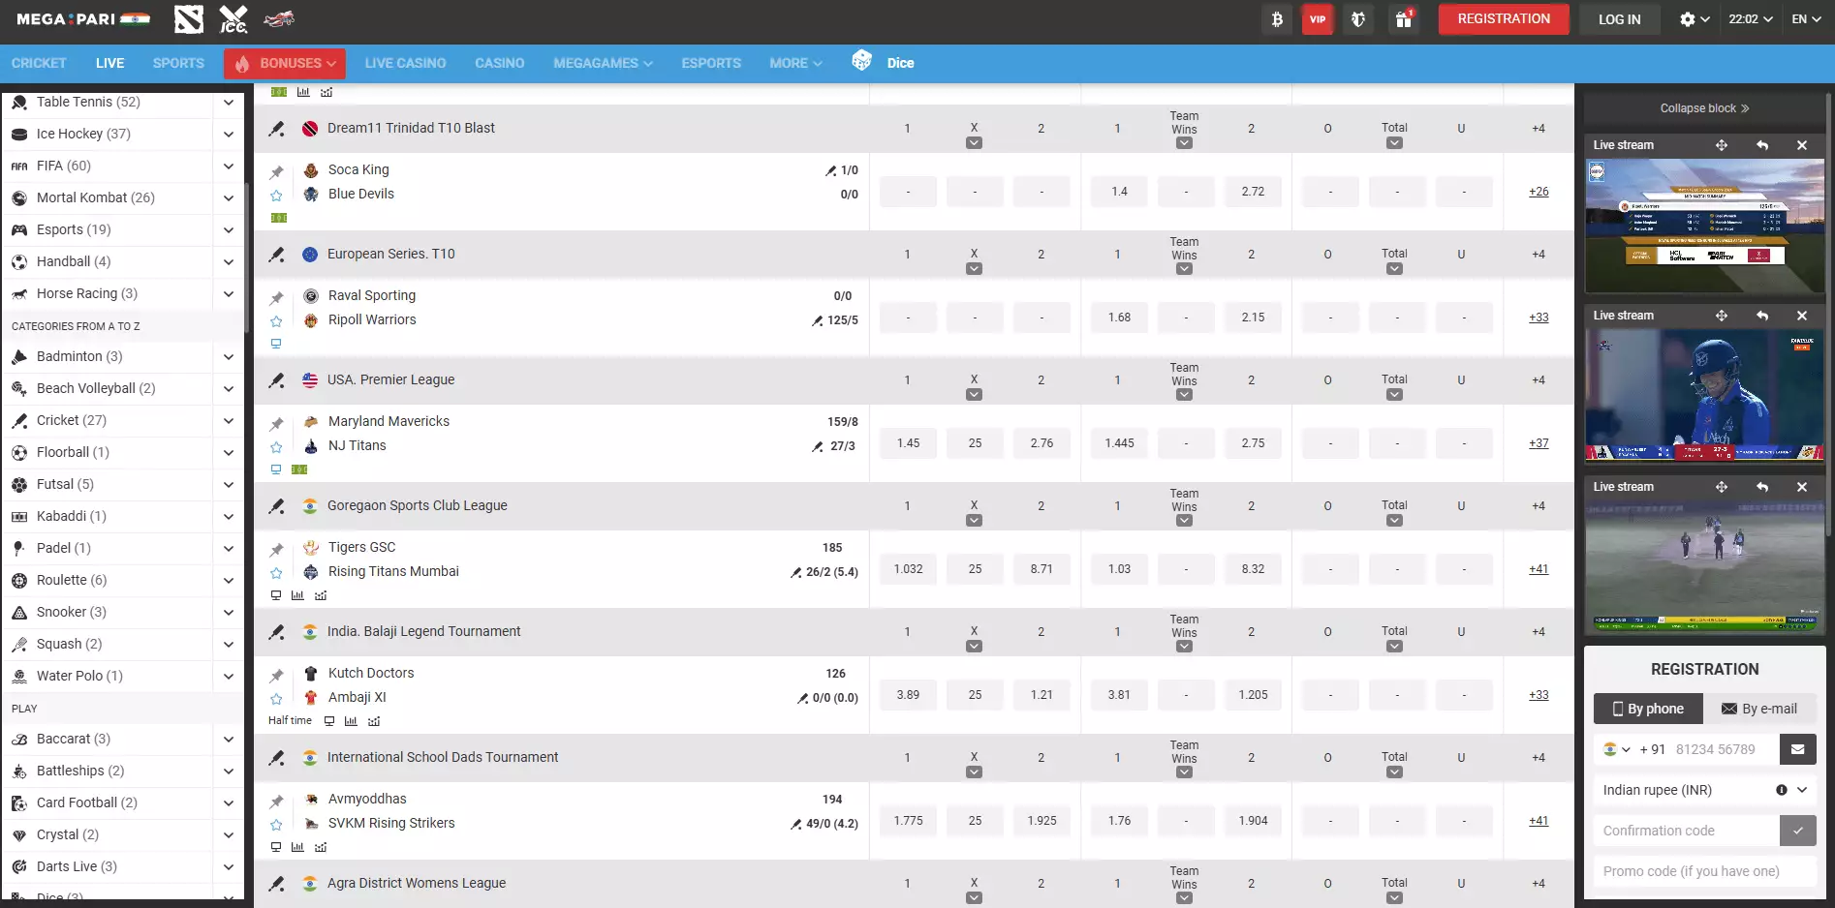Open statistics icon for Tigers GSC match
The height and width of the screenshot is (908, 1835).
(x=297, y=595)
